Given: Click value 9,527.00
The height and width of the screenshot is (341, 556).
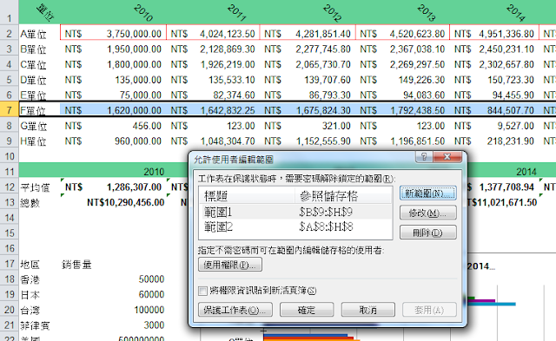Looking at the screenshot, I should (x=515, y=126).
